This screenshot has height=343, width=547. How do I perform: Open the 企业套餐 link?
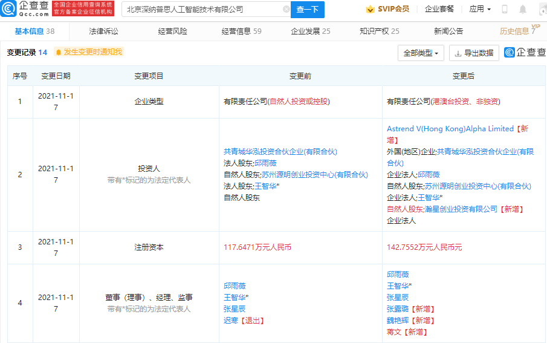click(x=439, y=9)
